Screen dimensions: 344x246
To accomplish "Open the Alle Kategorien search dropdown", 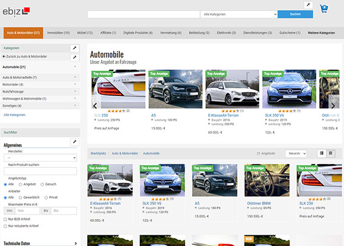I will (x=239, y=14).
